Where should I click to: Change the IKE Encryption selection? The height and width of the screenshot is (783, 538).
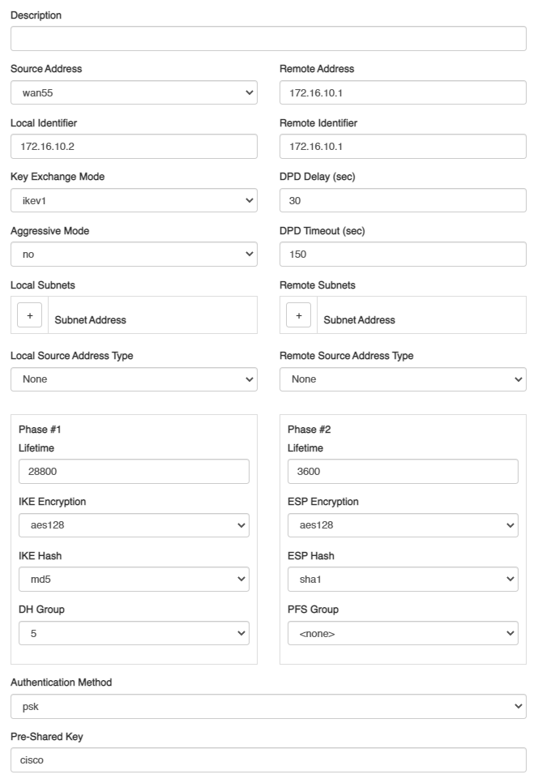(134, 525)
